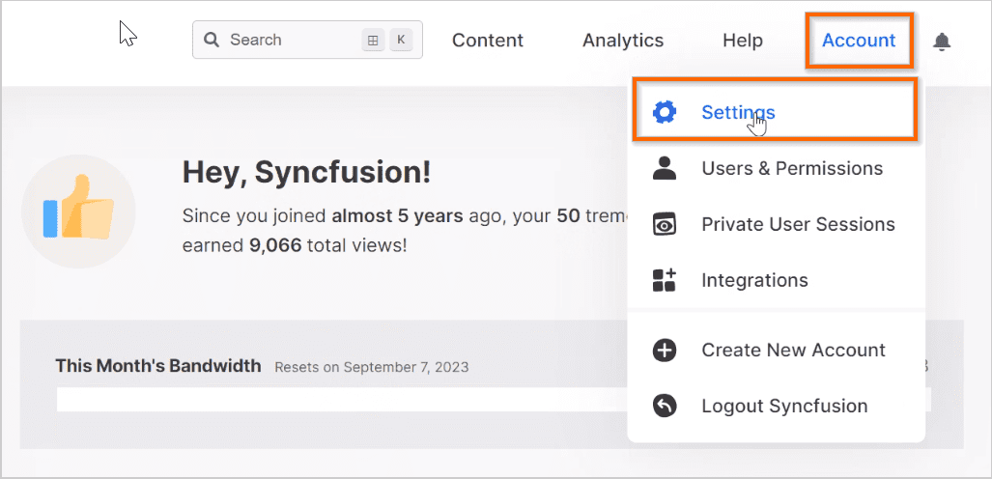Click the Integrations grid-plus icon
The image size is (992, 479).
tap(665, 280)
